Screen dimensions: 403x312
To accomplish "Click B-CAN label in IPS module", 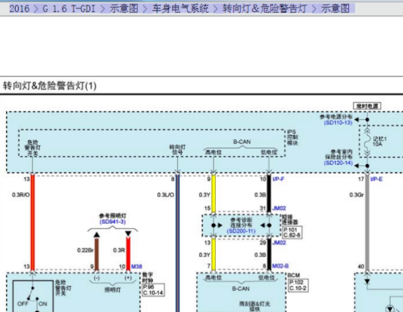I will point(242,141).
